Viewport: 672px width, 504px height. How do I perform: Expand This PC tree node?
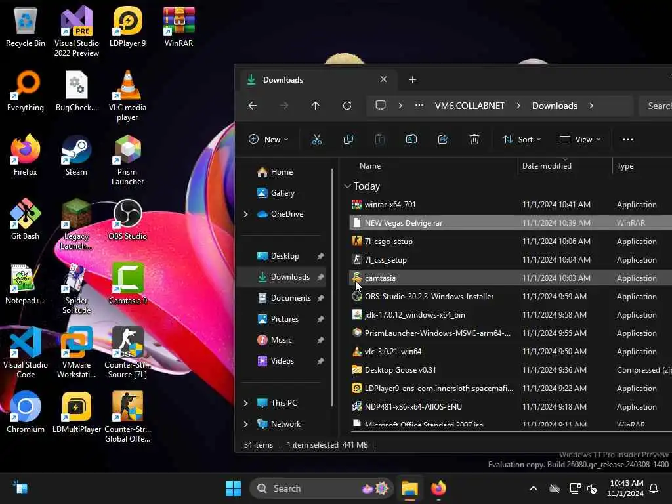[x=245, y=403]
